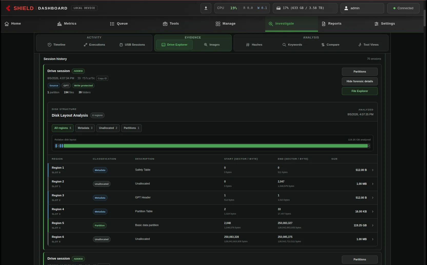
Task: Click the Timeline clock icon
Action: [49, 45]
